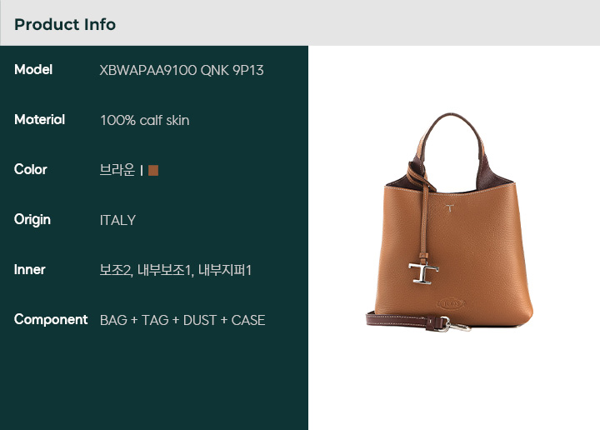Click the dark brown shoulder strap
600x430 pixels.
401,320
